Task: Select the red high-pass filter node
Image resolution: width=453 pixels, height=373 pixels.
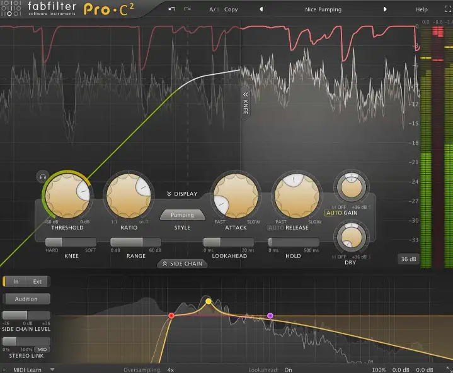Action: coord(171,316)
